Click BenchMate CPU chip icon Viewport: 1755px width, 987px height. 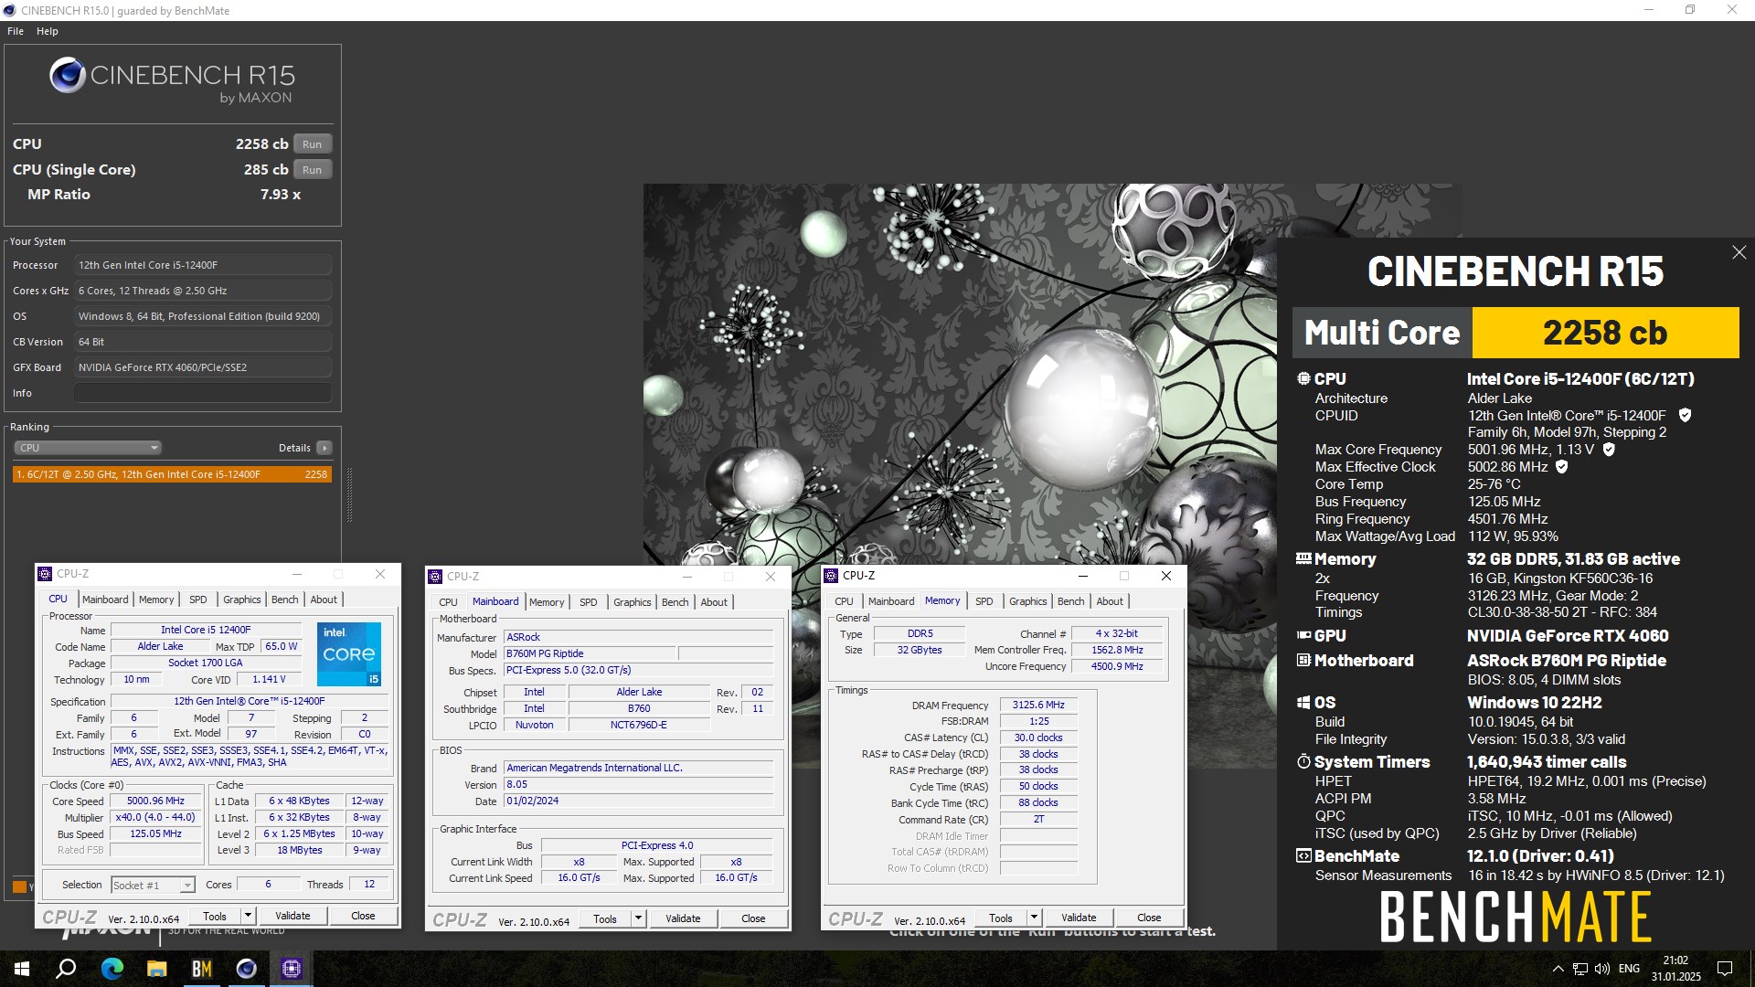pyautogui.click(x=1303, y=378)
